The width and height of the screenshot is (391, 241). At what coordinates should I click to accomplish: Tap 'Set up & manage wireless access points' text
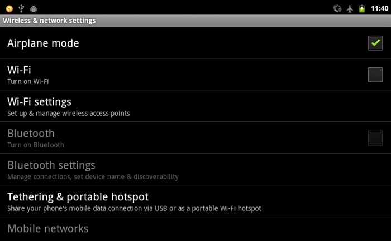(69, 114)
